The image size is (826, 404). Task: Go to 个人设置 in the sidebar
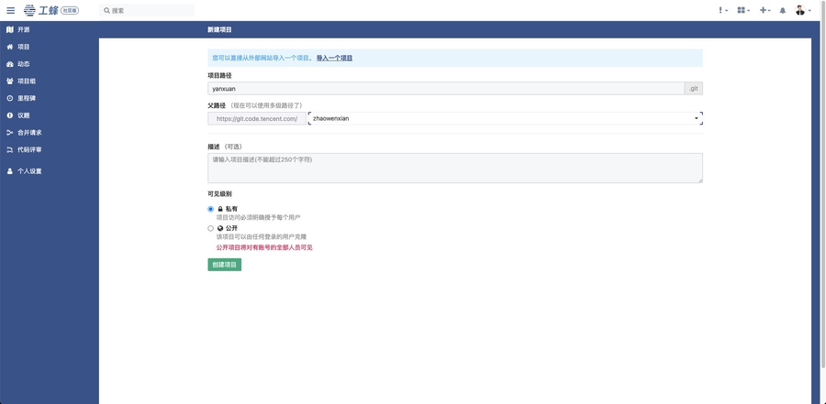click(x=29, y=171)
